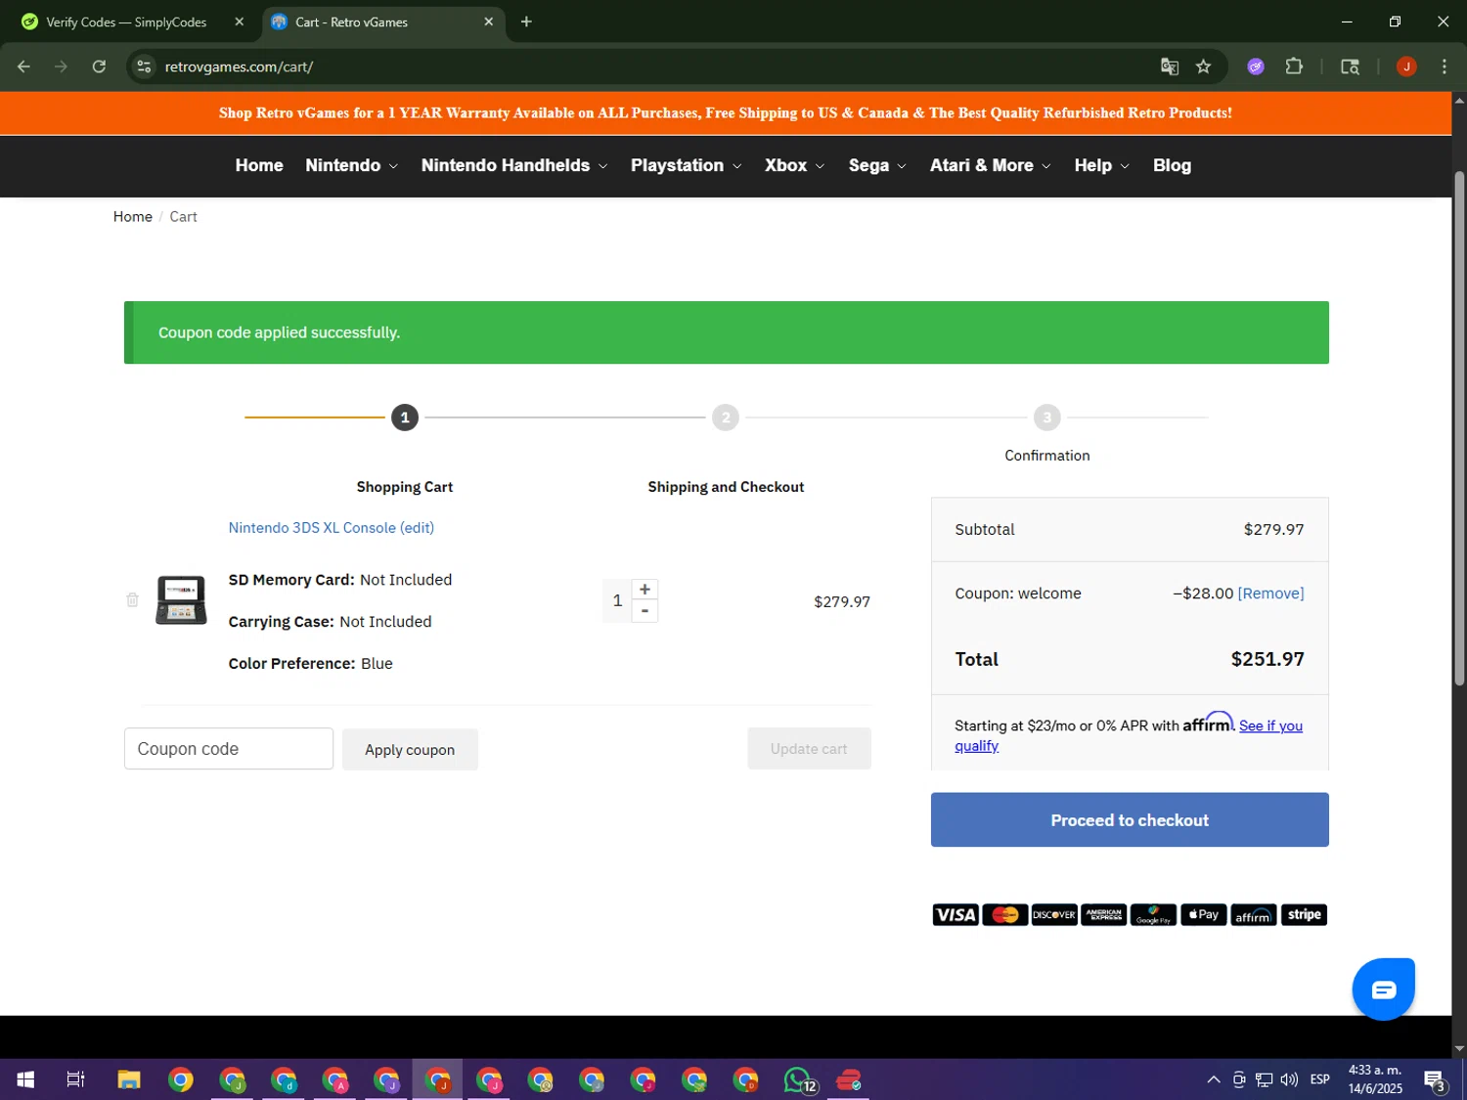Expand the Sega dropdown menu
This screenshot has height=1100, width=1467.
877,165
